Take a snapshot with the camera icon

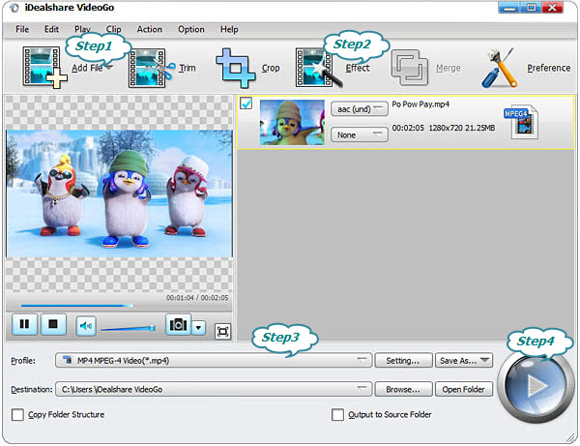[178, 325]
